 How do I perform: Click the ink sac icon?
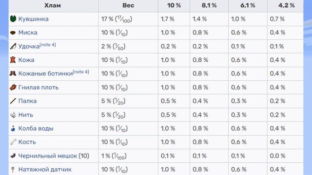point(13,156)
